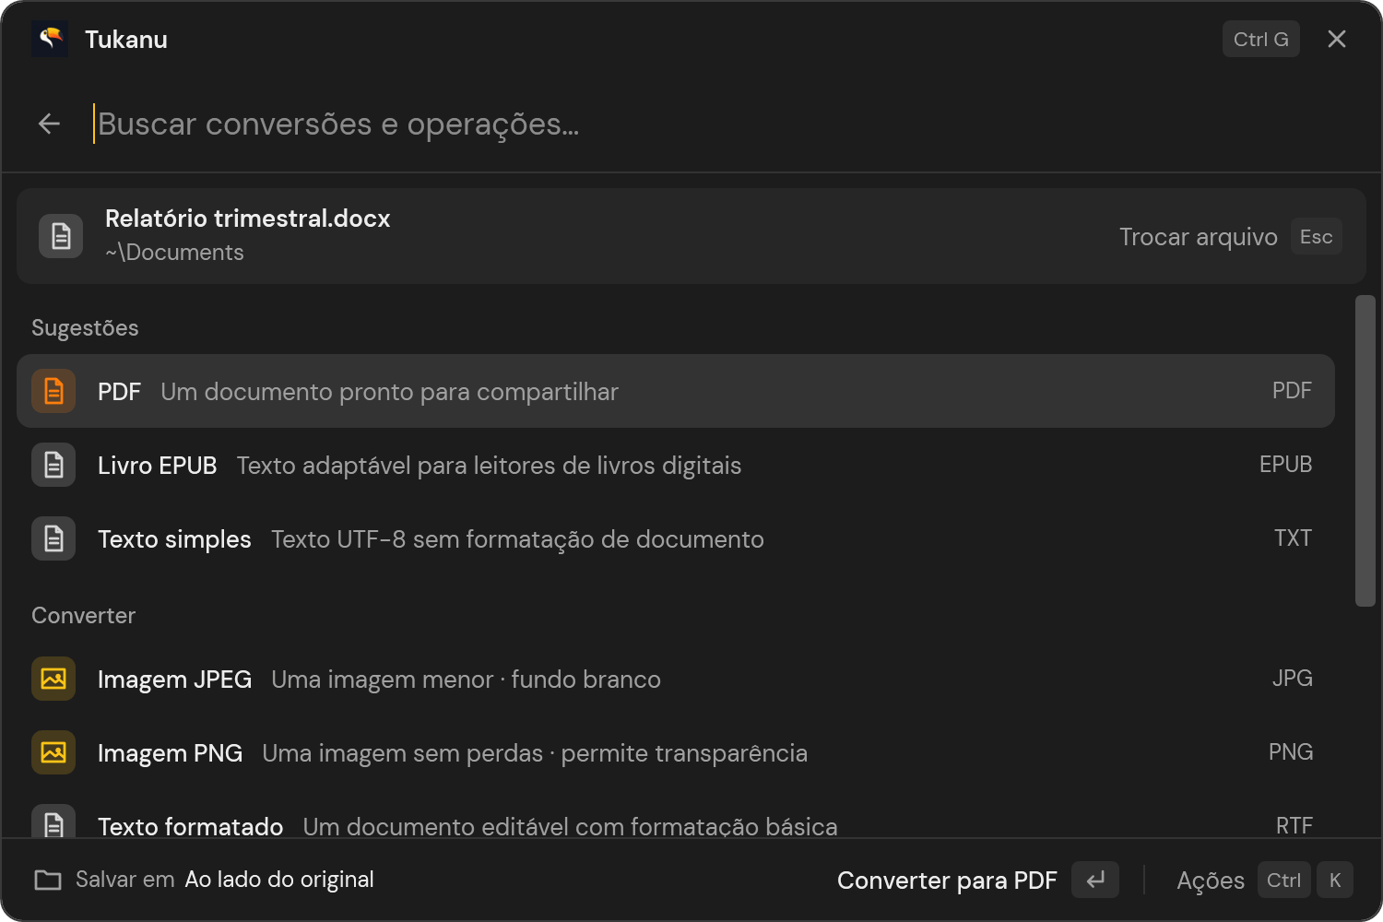The width and height of the screenshot is (1383, 922).
Task: Click the Ctrl G shortcut badge
Action: tap(1261, 39)
